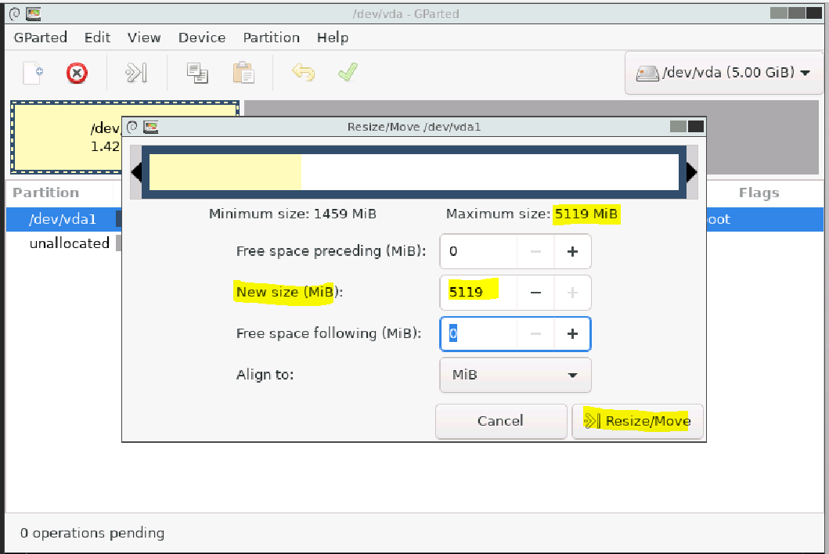Click the Maximum size: 5119 MiB text
This screenshot has height=554, width=829.
point(532,214)
